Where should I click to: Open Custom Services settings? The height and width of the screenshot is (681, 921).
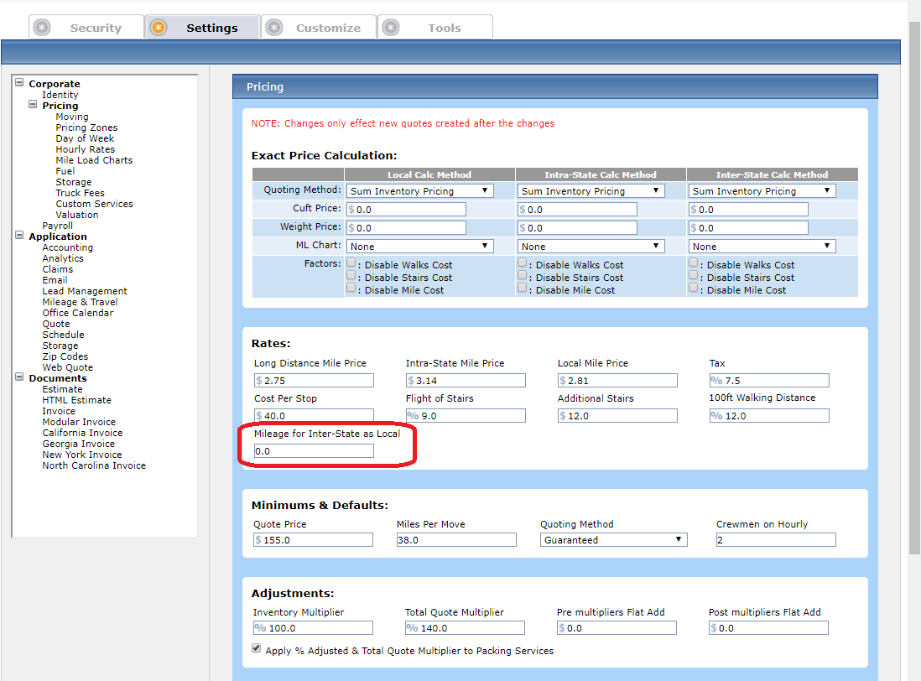(94, 204)
